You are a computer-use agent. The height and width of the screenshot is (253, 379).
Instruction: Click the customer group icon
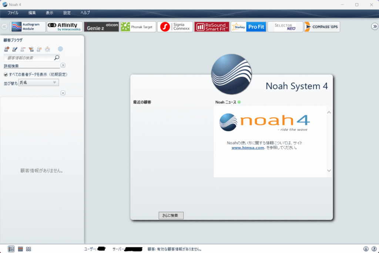click(47, 49)
